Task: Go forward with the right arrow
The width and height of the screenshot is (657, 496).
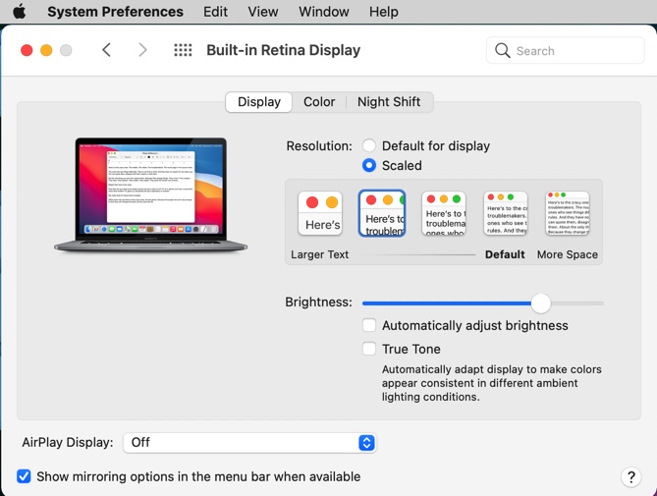Action: tap(142, 50)
